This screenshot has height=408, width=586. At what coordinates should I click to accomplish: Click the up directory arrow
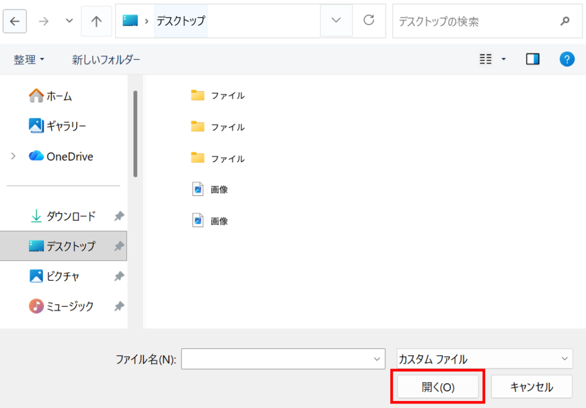[x=96, y=21]
